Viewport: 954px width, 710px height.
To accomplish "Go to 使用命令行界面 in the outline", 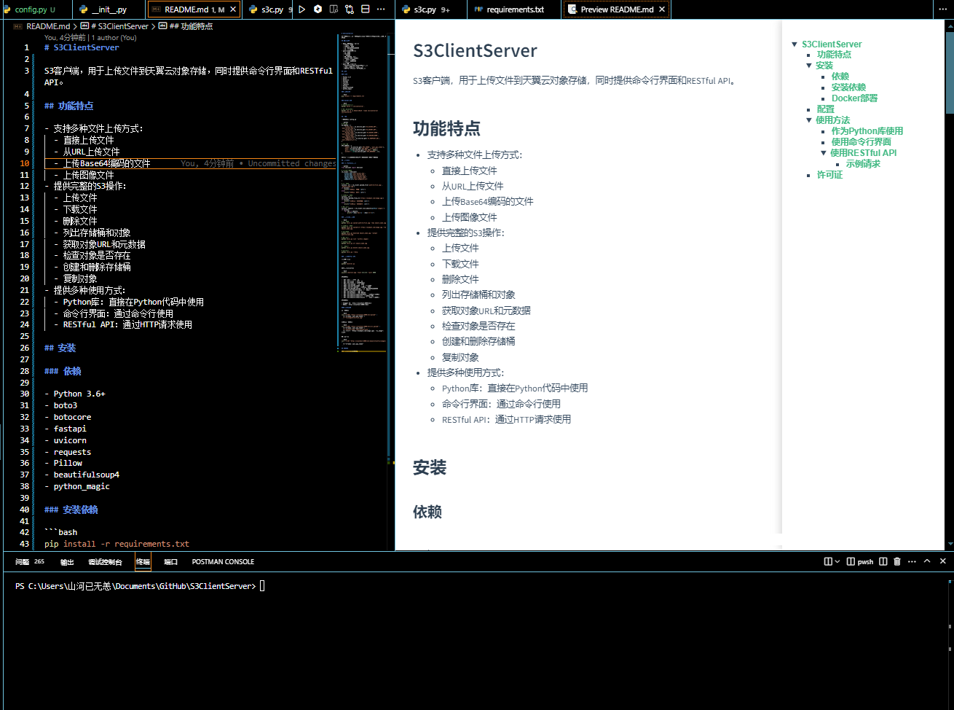I will click(862, 142).
